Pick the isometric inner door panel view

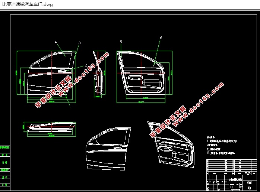click(171, 144)
